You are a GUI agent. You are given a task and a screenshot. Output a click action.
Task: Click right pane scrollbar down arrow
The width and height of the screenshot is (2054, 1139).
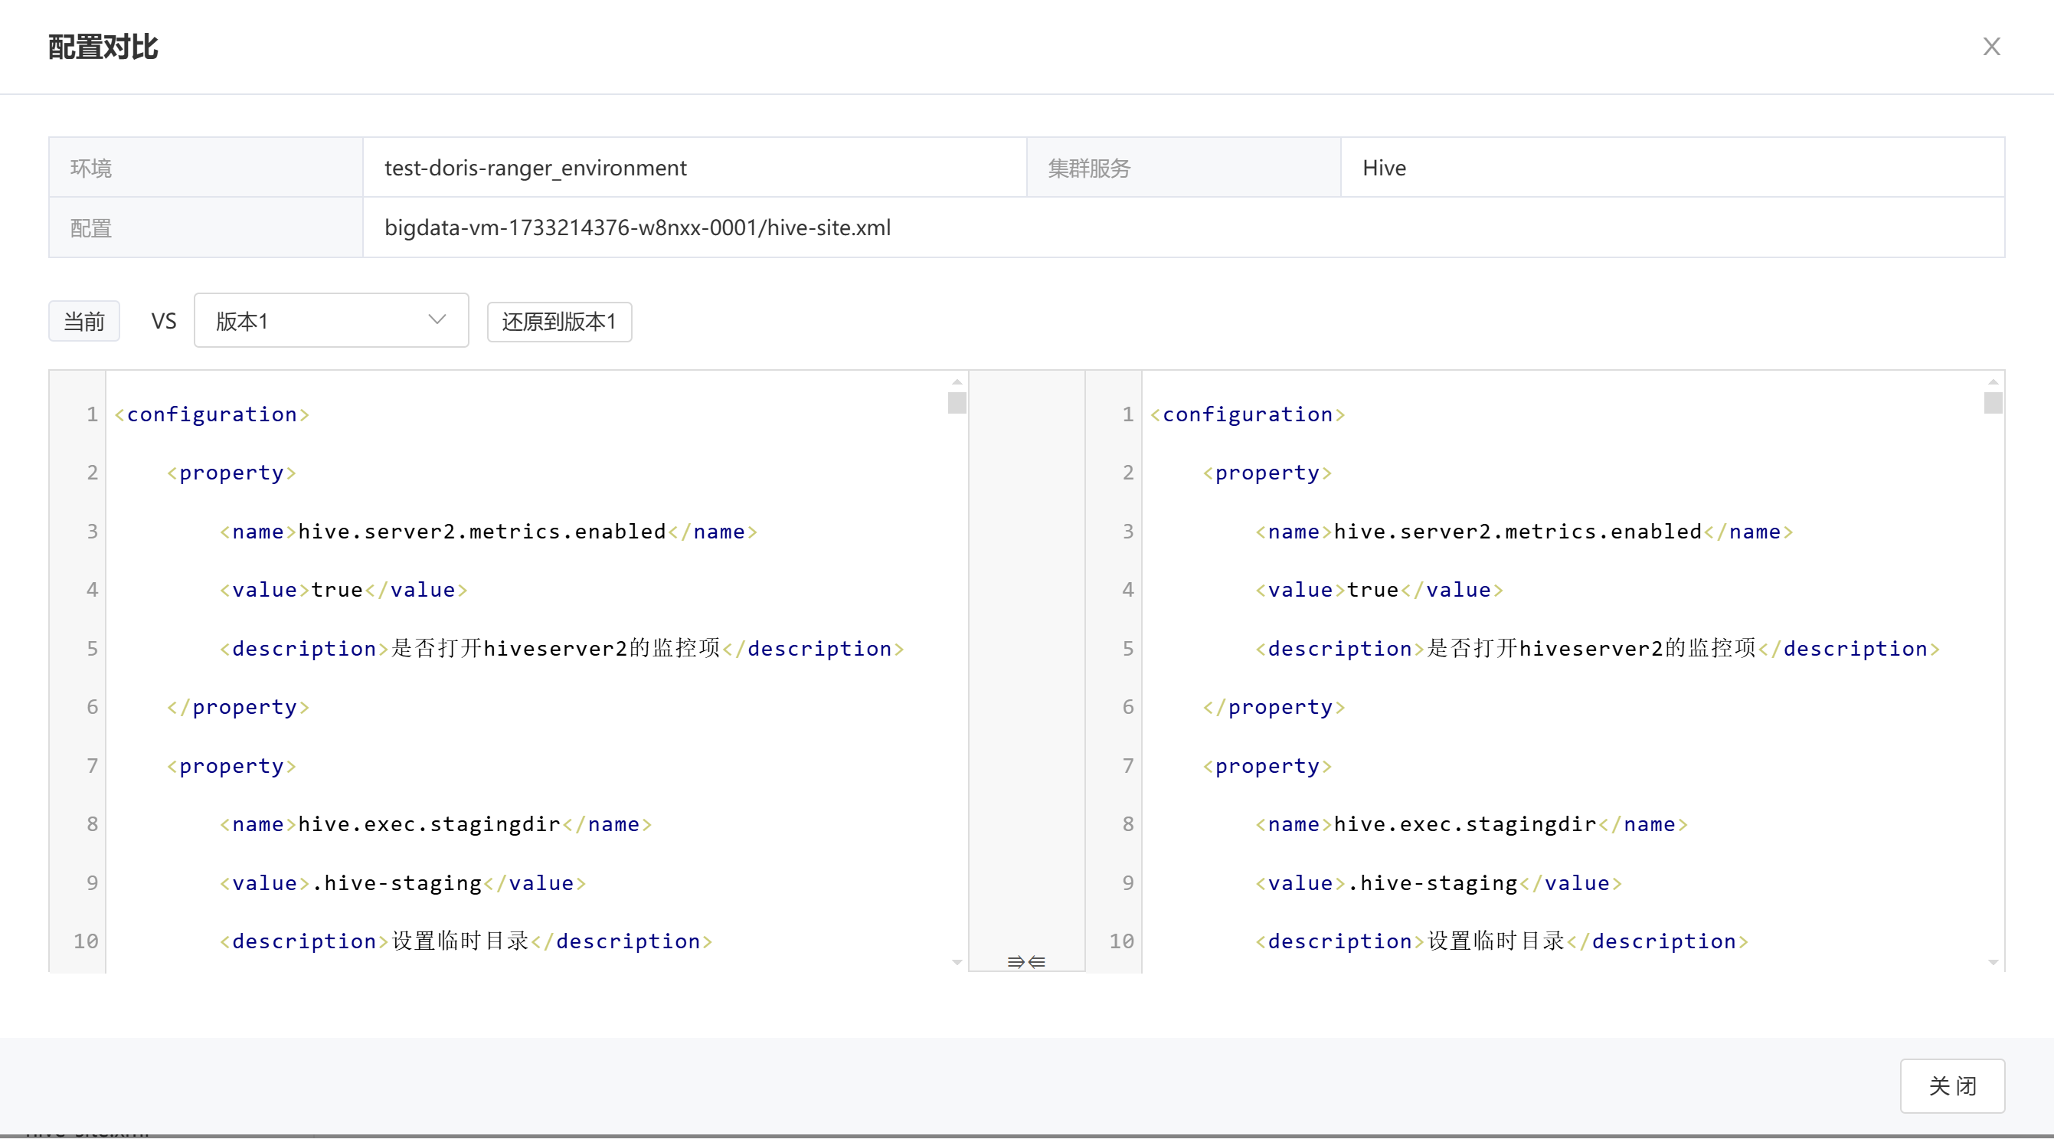(x=1993, y=963)
